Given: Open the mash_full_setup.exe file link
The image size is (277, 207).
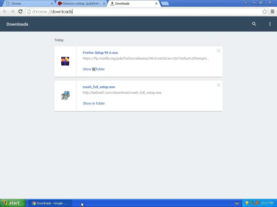Looking at the screenshot, I should pyautogui.click(x=99, y=87).
